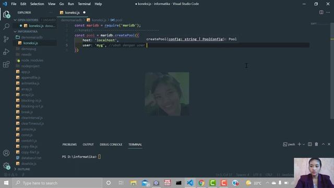The image size is (334, 188).
Task: Maximize the panel size chevron
Action: tap(323, 144)
